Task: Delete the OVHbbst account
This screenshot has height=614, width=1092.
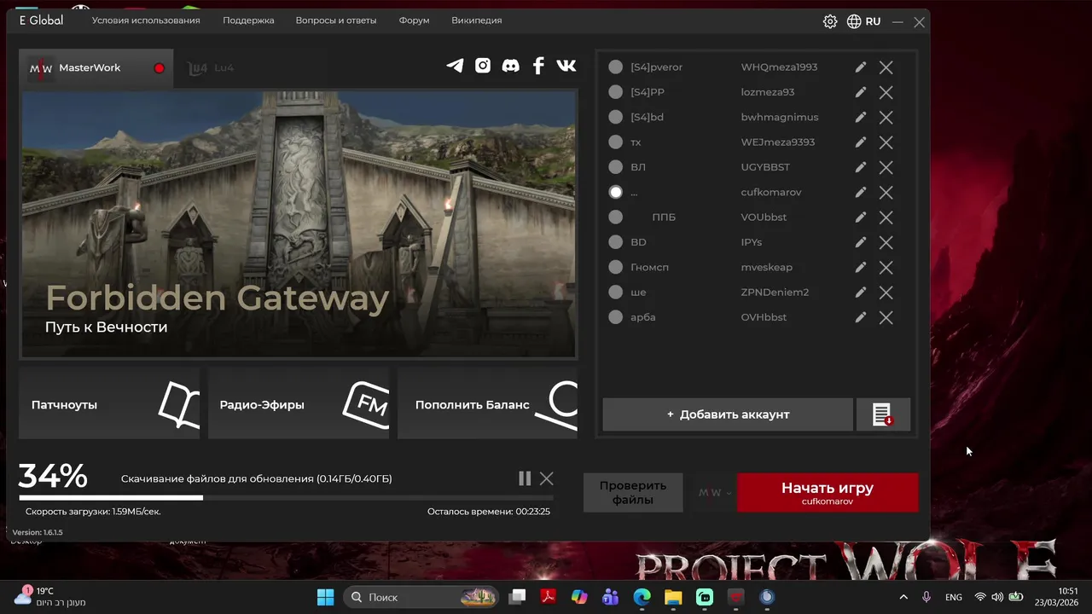Action: point(886,317)
